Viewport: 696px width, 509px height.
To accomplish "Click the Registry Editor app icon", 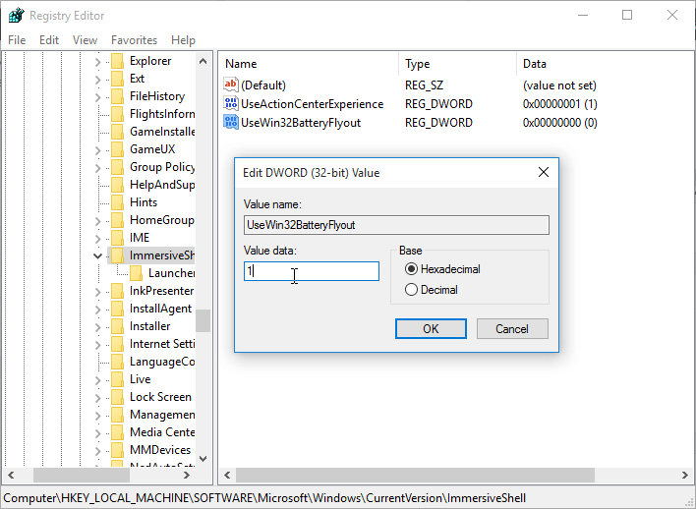I will tap(17, 16).
